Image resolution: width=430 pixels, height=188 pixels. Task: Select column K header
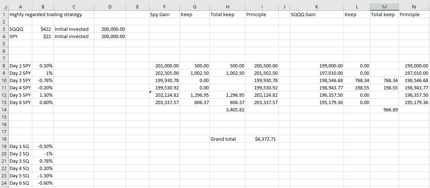(x=316, y=7)
